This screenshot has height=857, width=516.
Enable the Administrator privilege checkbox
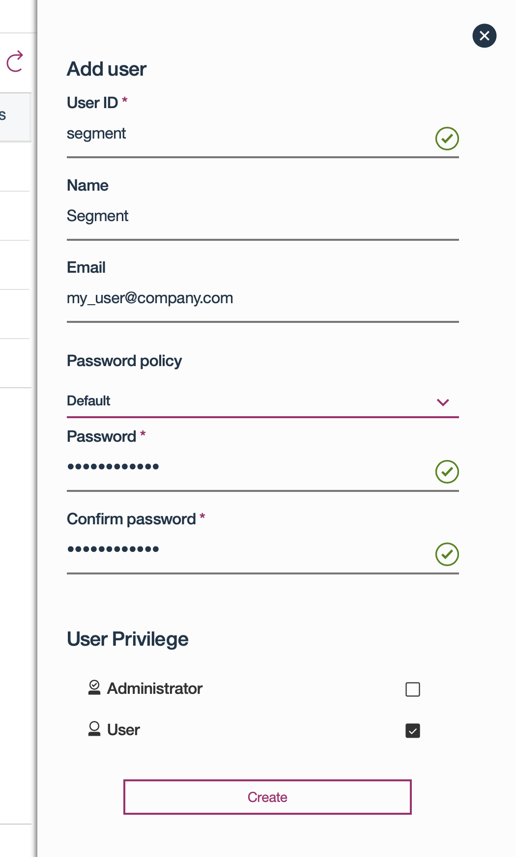tap(412, 689)
